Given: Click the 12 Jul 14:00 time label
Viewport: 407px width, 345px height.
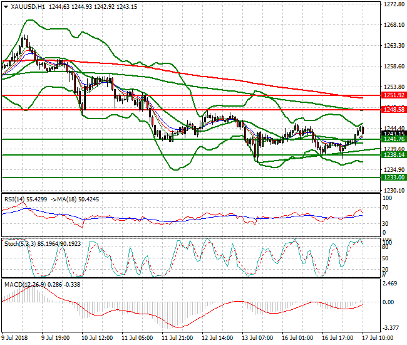Looking at the screenshot, I should pos(217,338).
